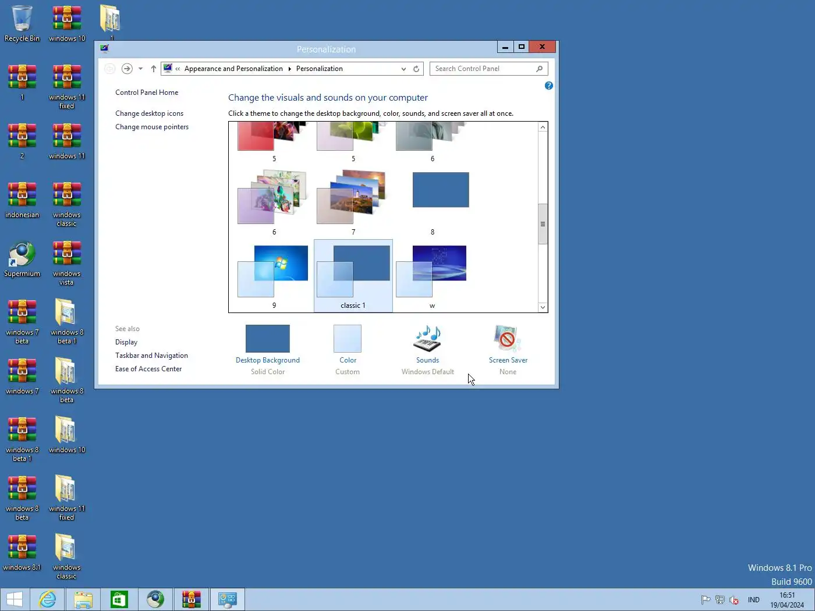The width and height of the screenshot is (815, 611).
Task: Open the Color settings swatch
Action: coord(348,339)
